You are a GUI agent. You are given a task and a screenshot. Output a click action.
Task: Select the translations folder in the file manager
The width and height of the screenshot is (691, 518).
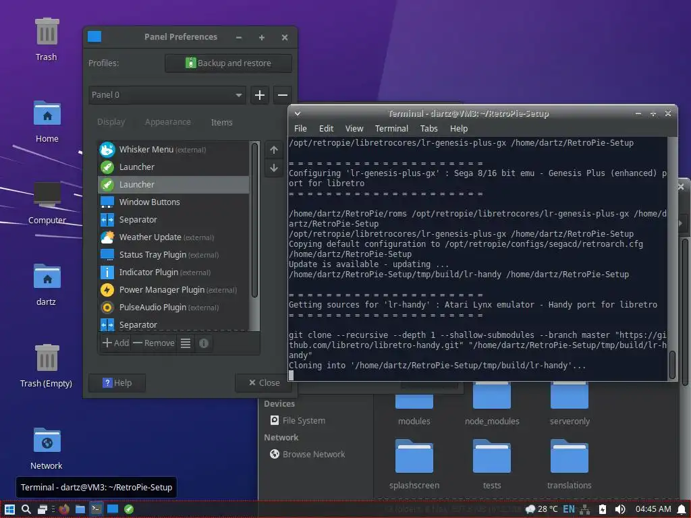click(570, 465)
